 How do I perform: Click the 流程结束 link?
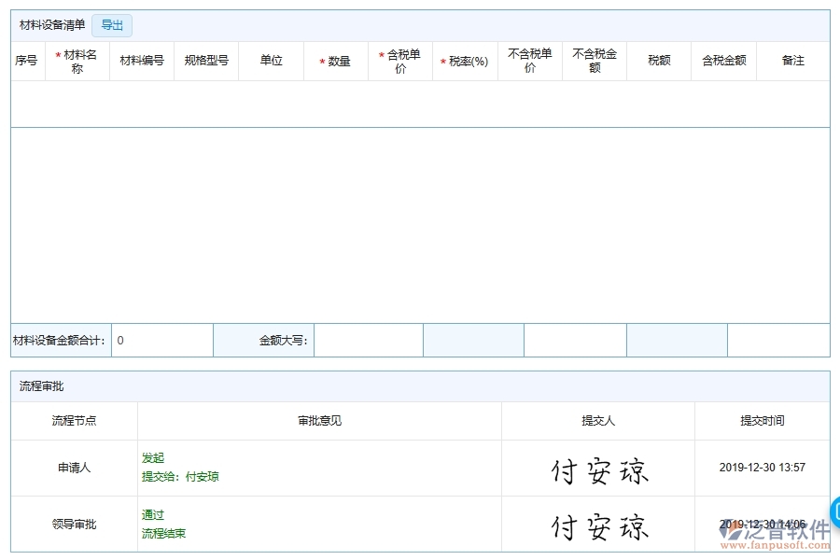tap(161, 533)
